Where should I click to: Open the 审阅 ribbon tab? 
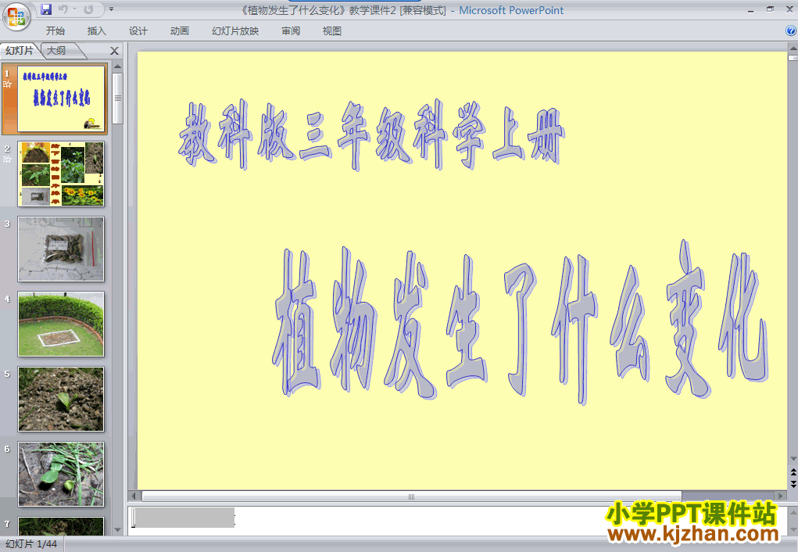(x=291, y=31)
